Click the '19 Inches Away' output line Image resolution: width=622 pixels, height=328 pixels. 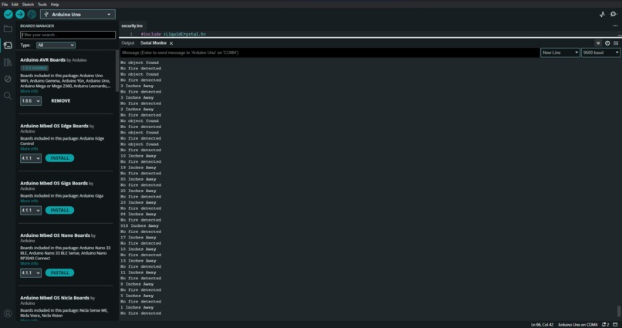(138, 167)
